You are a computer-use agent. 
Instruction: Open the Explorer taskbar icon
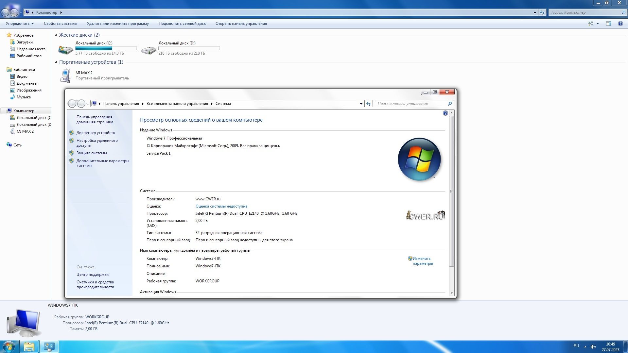pos(29,346)
